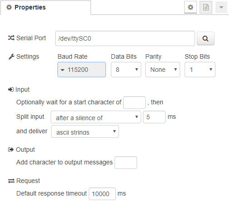This screenshot has width=229, height=201.
Task: Open node properties gear icon at top right
Action: [x=191, y=7]
